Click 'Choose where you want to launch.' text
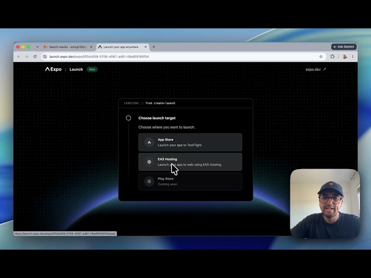The height and width of the screenshot is (278, 371). pos(167,127)
